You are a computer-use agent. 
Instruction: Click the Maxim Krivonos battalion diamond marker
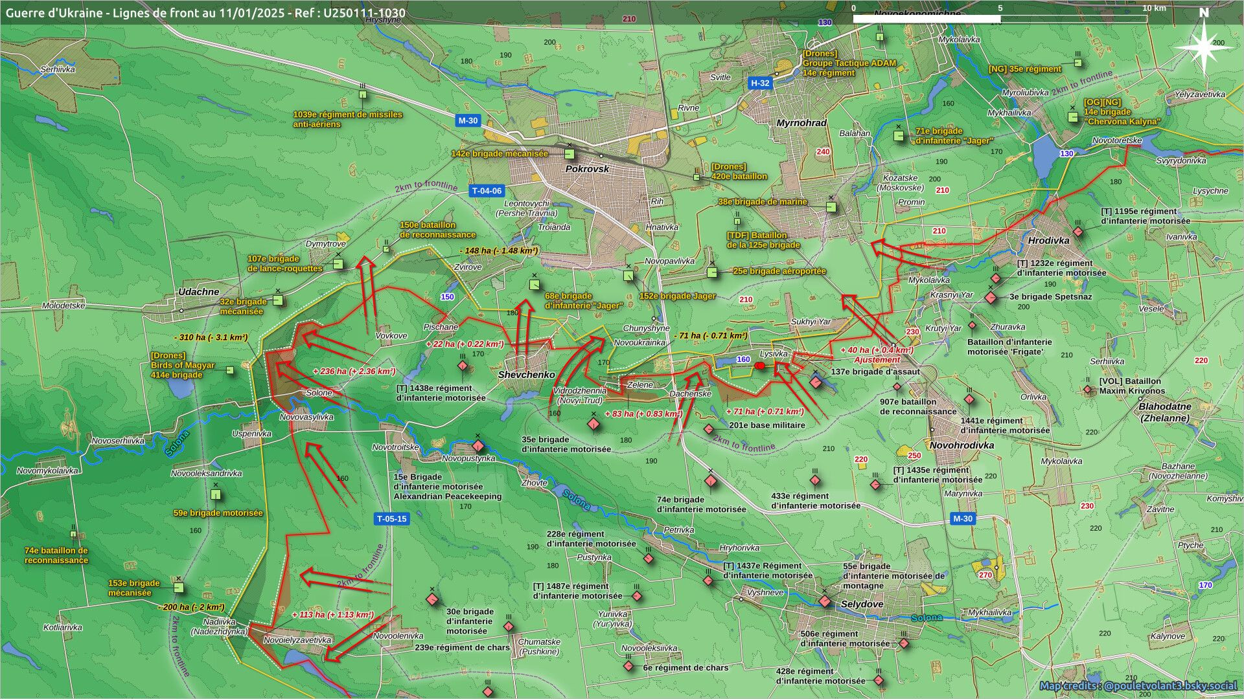pyautogui.click(x=1088, y=390)
